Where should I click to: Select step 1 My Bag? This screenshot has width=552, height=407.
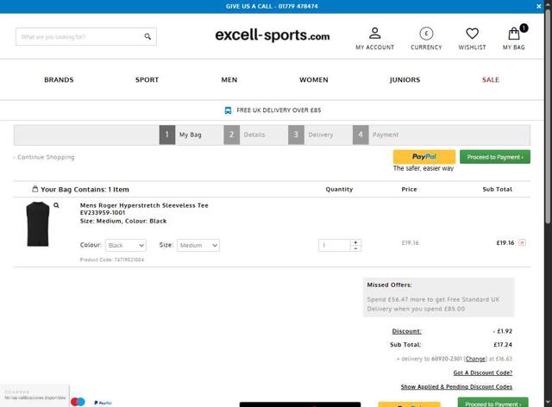[181, 135]
